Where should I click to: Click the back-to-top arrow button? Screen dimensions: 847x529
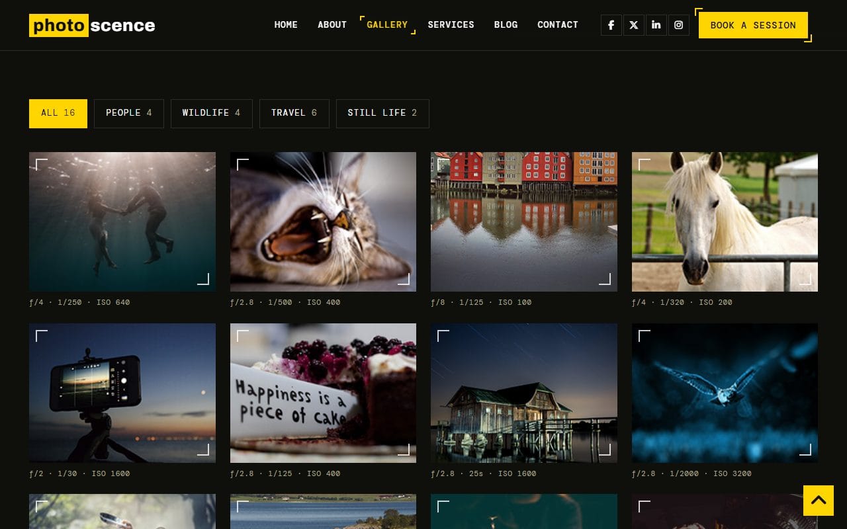coord(819,501)
